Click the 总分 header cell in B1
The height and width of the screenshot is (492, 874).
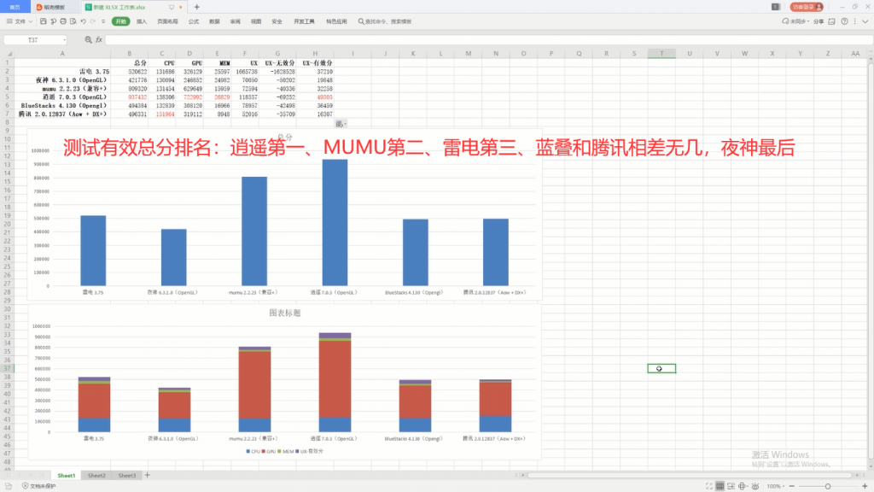(x=130, y=63)
